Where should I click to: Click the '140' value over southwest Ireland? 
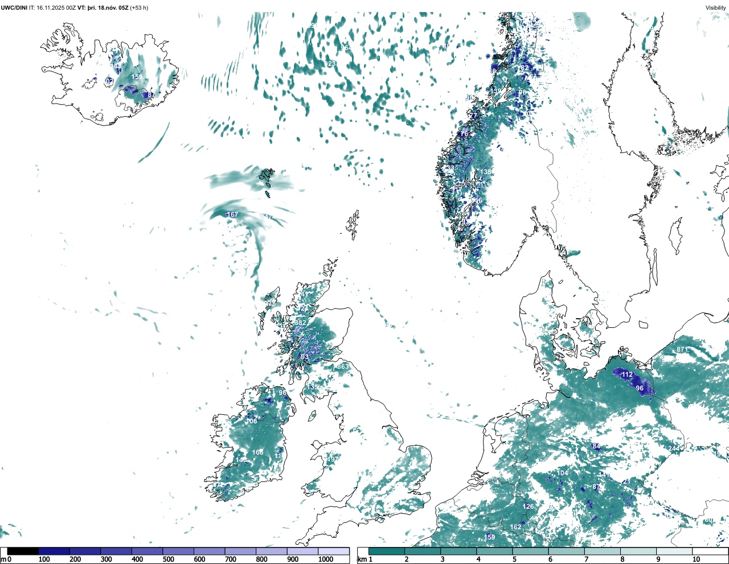241,460
